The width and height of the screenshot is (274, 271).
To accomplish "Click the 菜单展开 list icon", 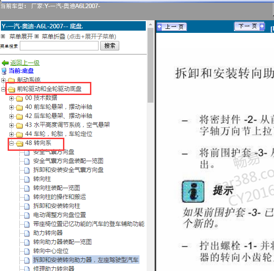I will [3, 36].
